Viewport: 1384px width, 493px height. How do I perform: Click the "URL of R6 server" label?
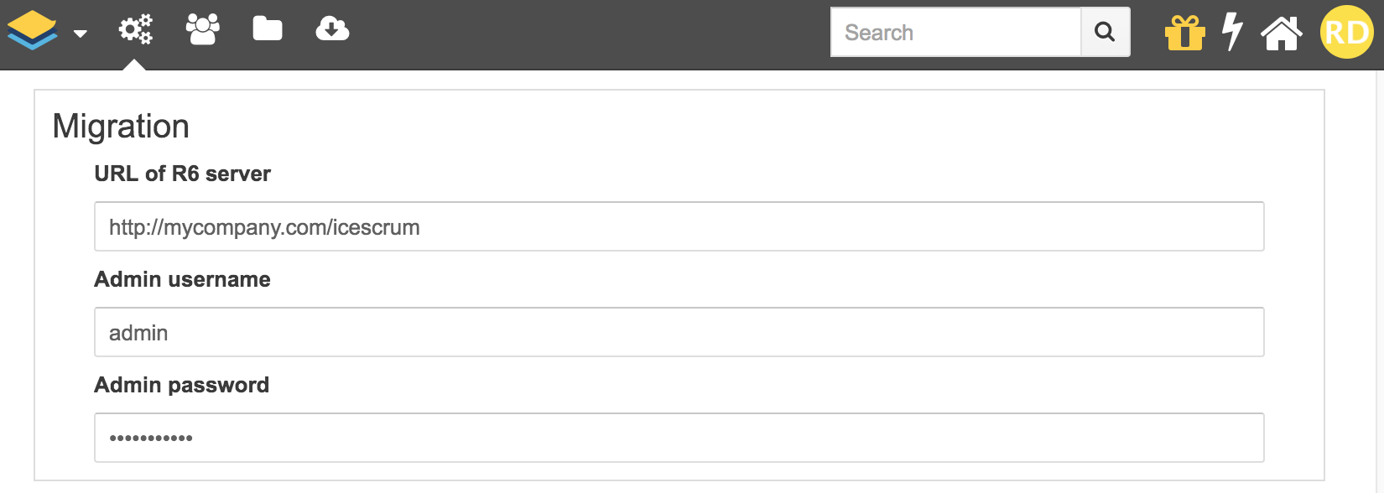coord(182,174)
